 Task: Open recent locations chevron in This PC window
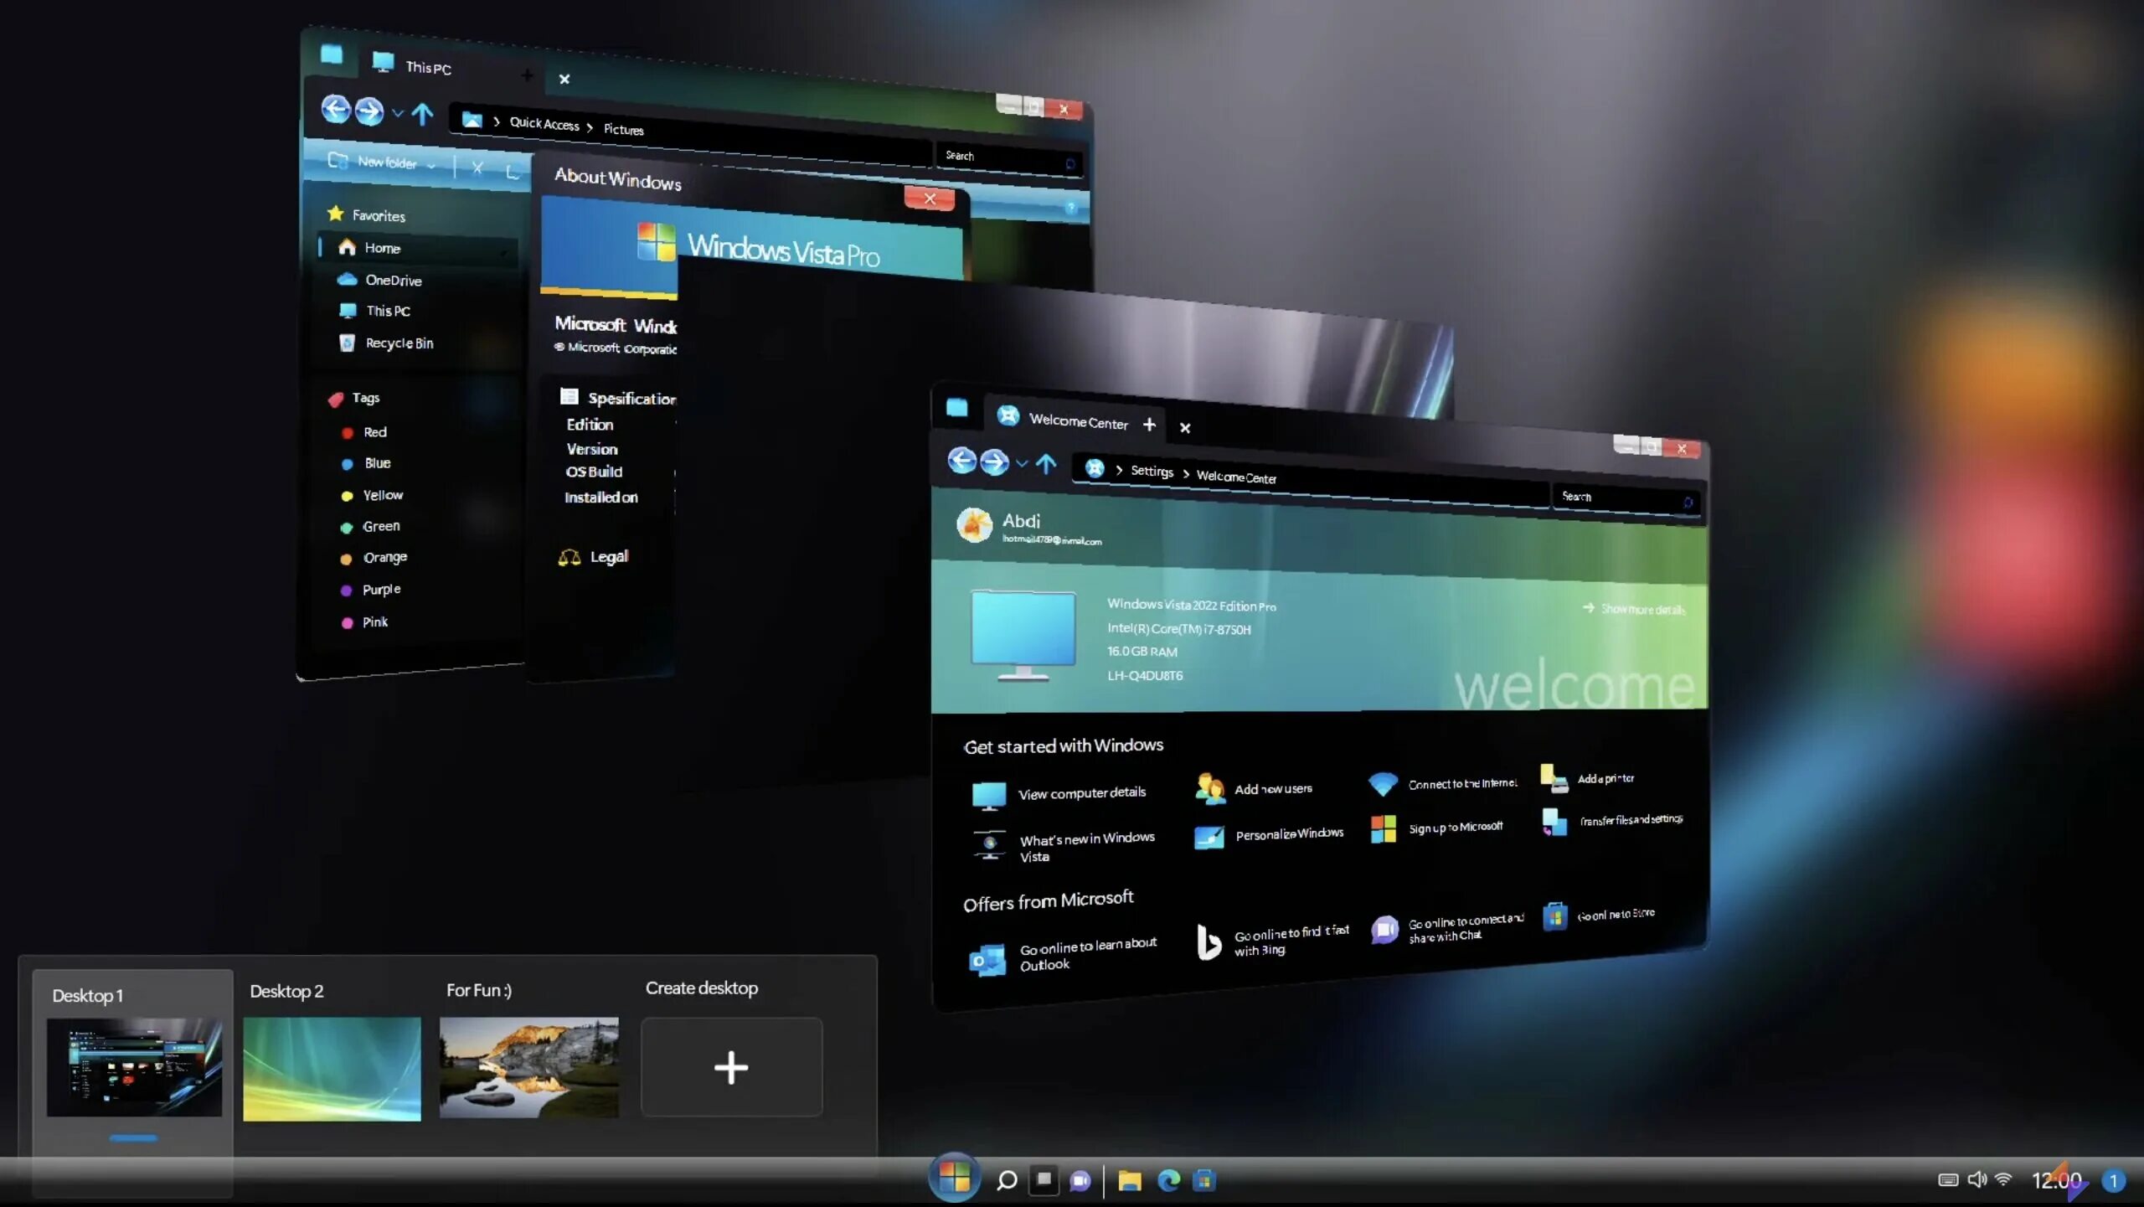[x=398, y=112]
